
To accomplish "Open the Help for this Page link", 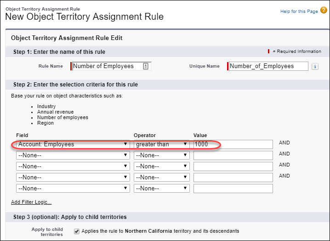I will [299, 11].
